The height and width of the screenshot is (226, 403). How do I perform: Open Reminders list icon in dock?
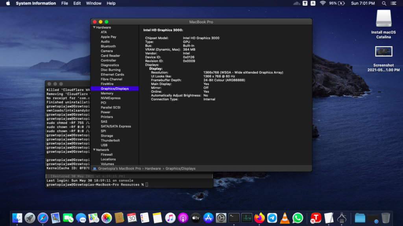(145, 218)
